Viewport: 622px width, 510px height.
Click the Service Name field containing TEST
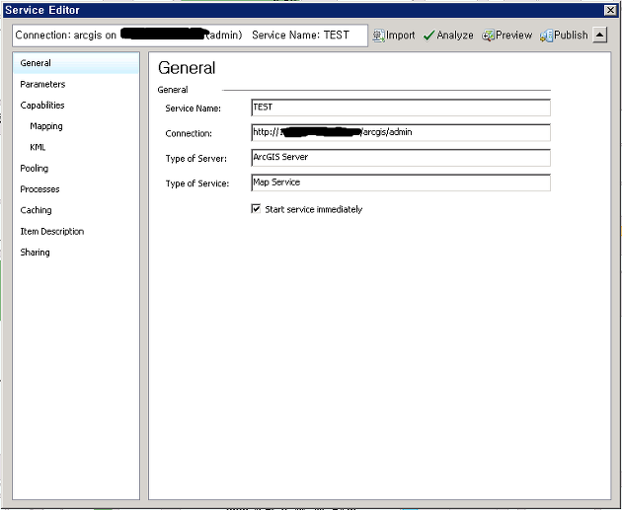pos(401,108)
